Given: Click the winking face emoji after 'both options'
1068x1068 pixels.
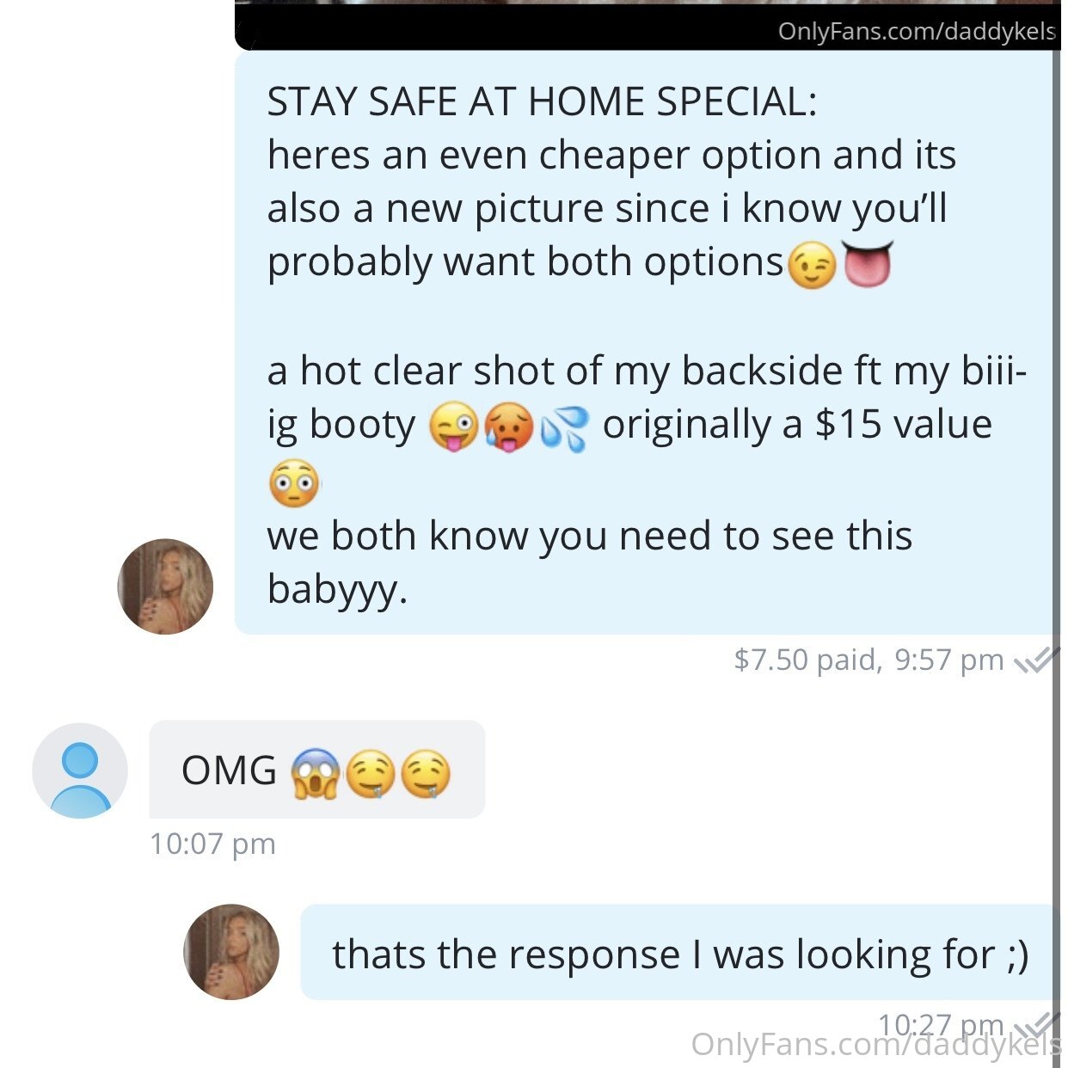Looking at the screenshot, I should tap(812, 265).
